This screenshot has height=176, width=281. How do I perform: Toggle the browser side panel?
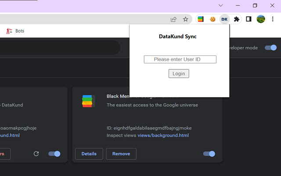(249, 19)
